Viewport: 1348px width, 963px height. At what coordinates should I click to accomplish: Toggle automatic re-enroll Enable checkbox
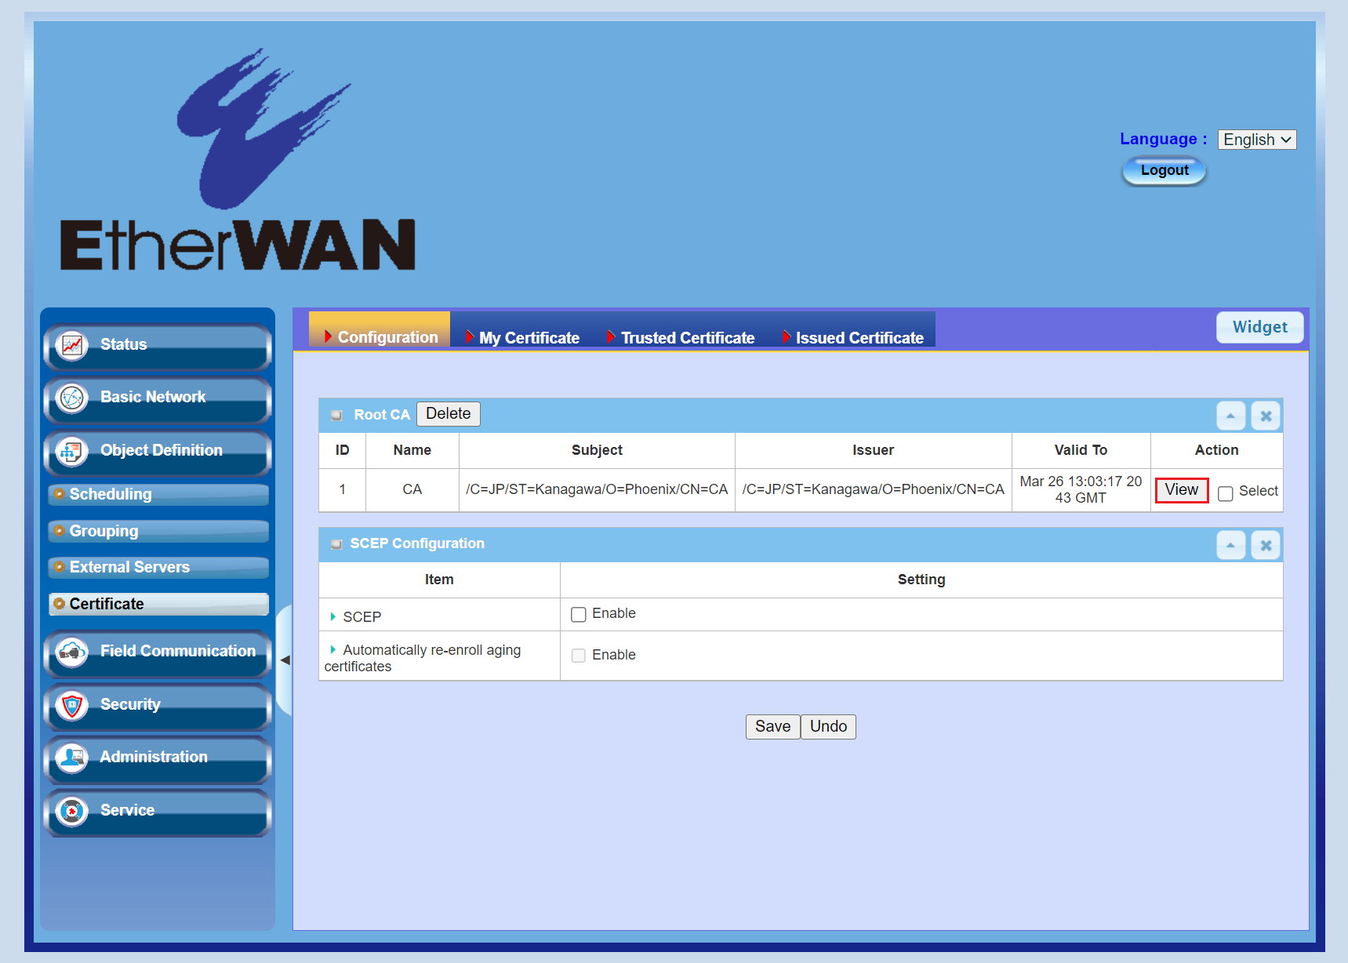579,656
